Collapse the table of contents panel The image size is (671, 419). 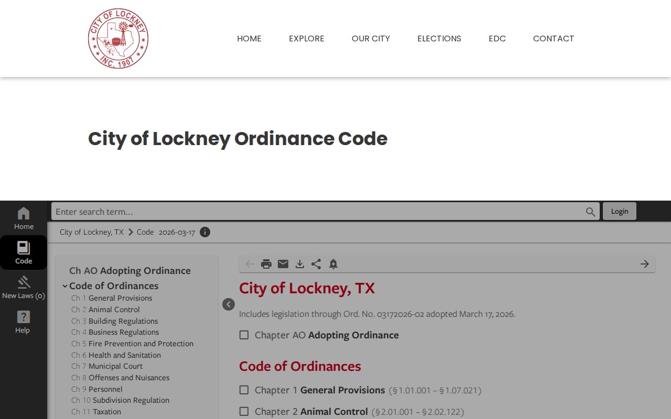point(229,304)
